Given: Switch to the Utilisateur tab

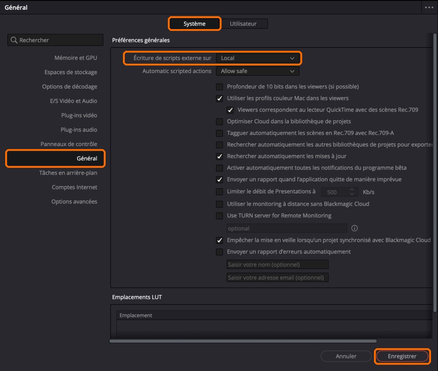Looking at the screenshot, I should coord(243,24).
